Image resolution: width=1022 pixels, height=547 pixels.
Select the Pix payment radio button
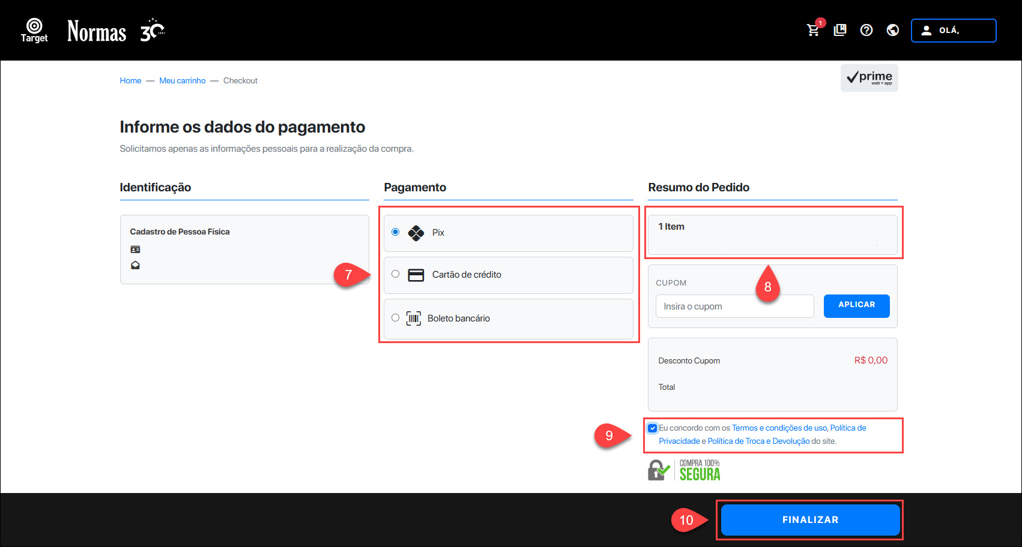395,232
